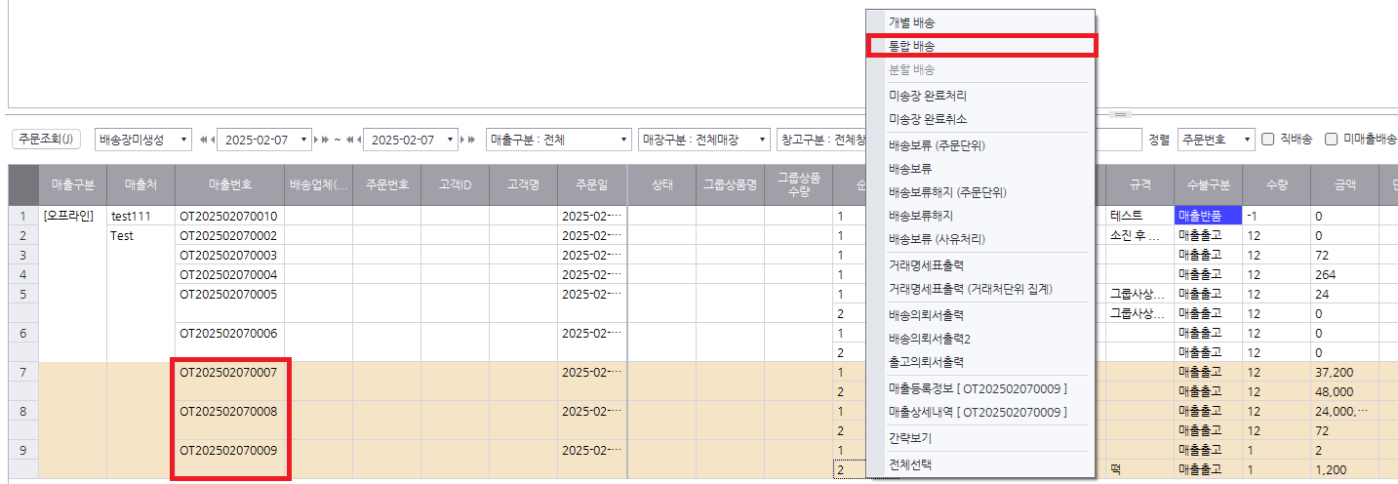Screen dimensions: 1398x484
Task: Choose 전체선택 at the menu bottom
Action: tap(980, 464)
